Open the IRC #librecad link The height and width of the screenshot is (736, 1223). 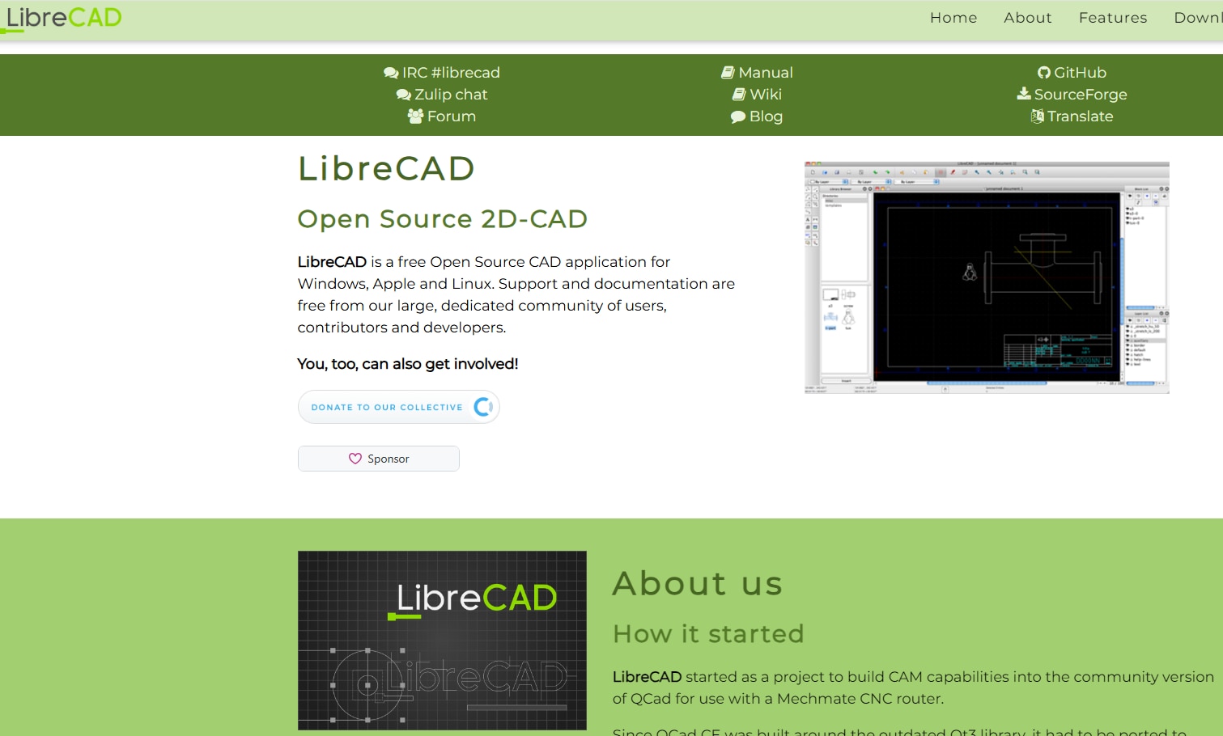tap(451, 73)
